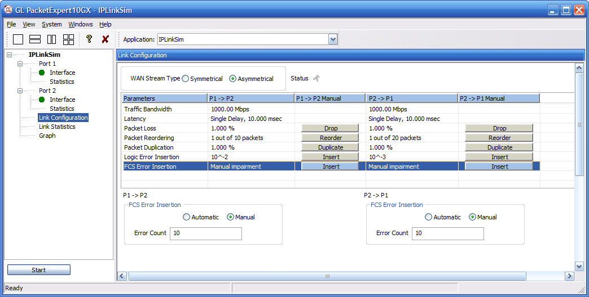Click the scroll left arrow
Image resolution: width=589 pixels, height=297 pixels.
[x=122, y=276]
